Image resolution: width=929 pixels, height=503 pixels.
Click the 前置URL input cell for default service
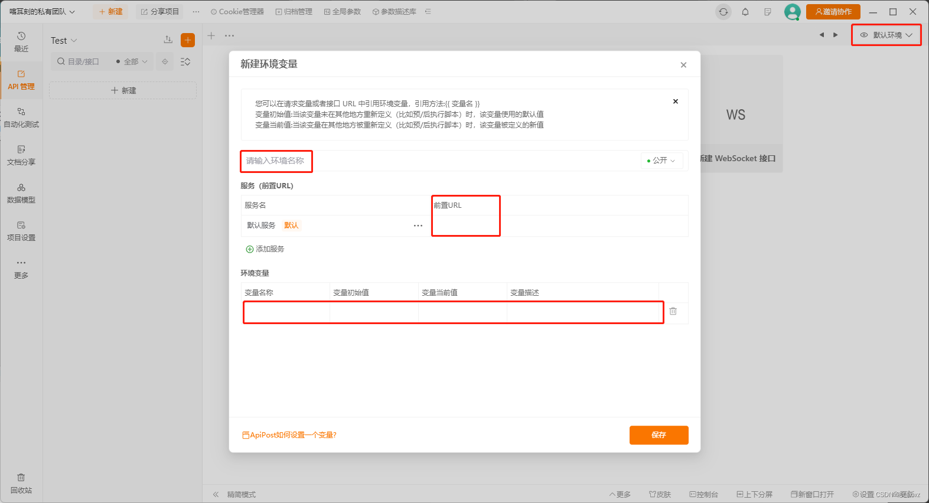point(560,226)
